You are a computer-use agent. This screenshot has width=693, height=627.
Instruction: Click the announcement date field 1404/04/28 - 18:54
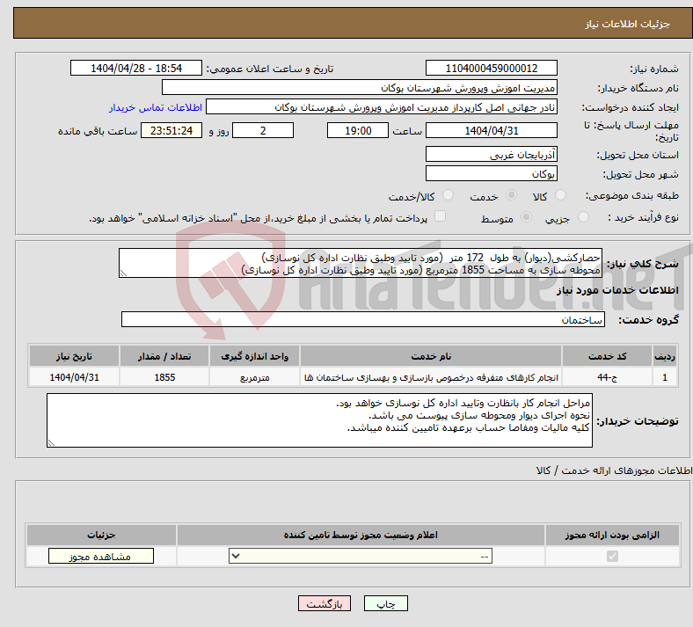(136, 68)
